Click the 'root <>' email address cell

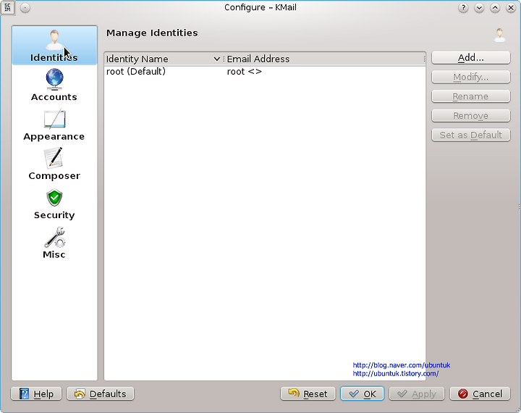pos(245,72)
